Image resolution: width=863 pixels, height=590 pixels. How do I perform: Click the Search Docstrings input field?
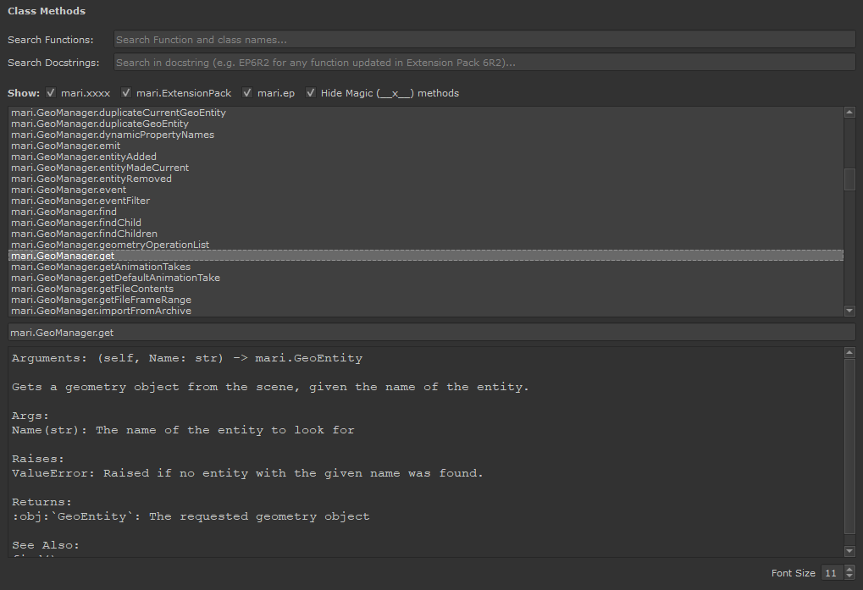[x=484, y=63]
